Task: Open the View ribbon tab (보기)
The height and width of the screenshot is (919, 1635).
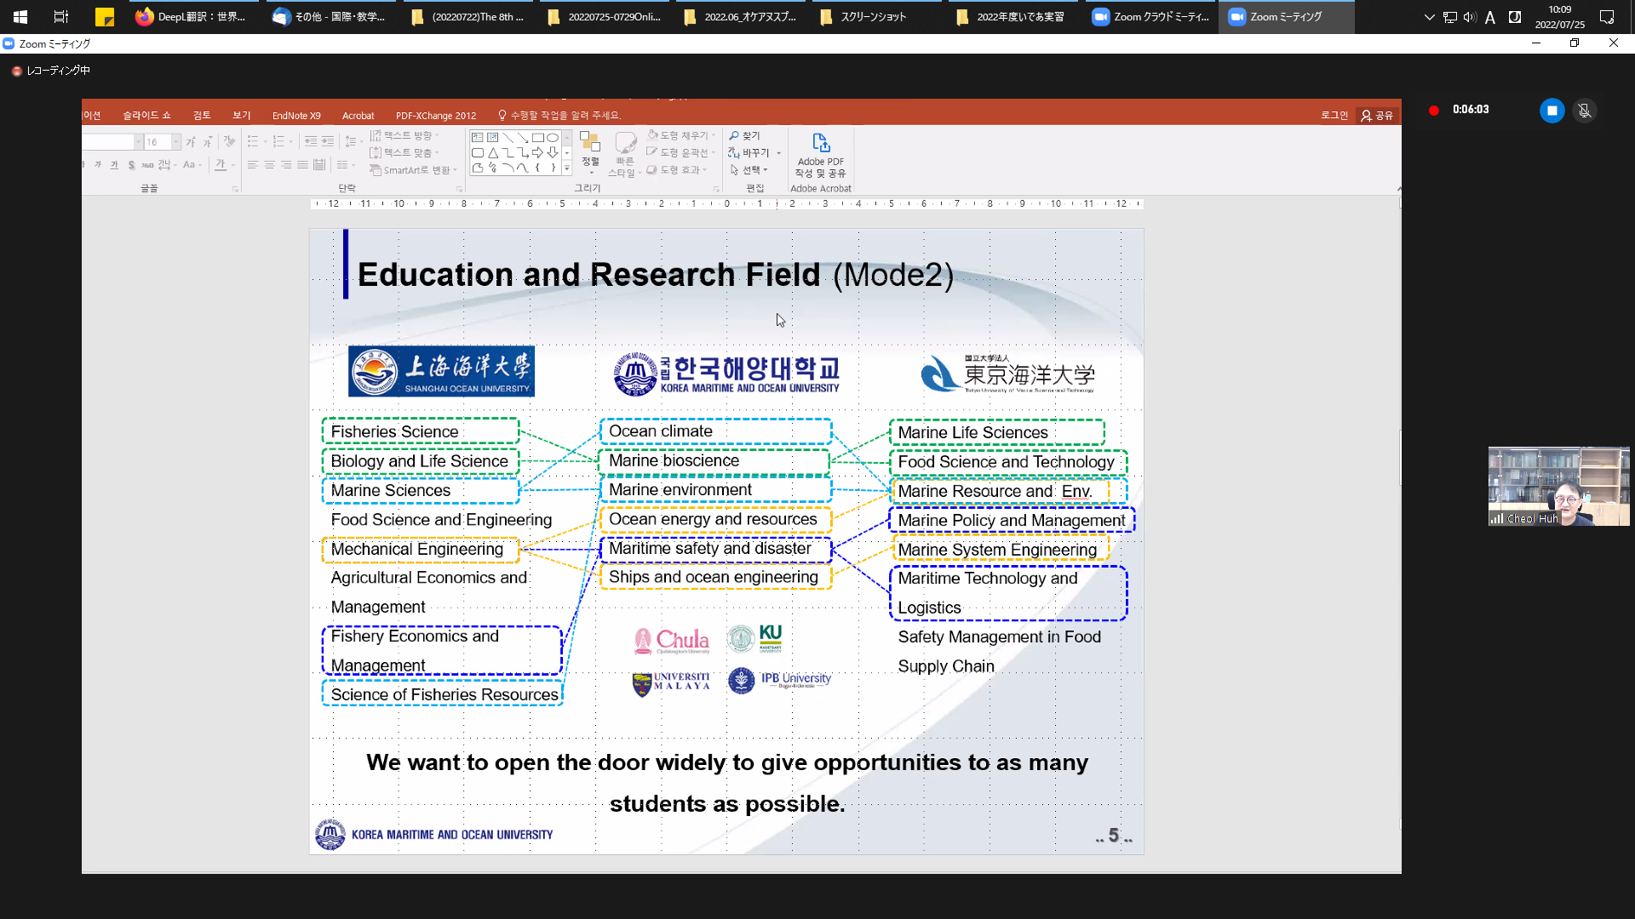Action: 242,116
